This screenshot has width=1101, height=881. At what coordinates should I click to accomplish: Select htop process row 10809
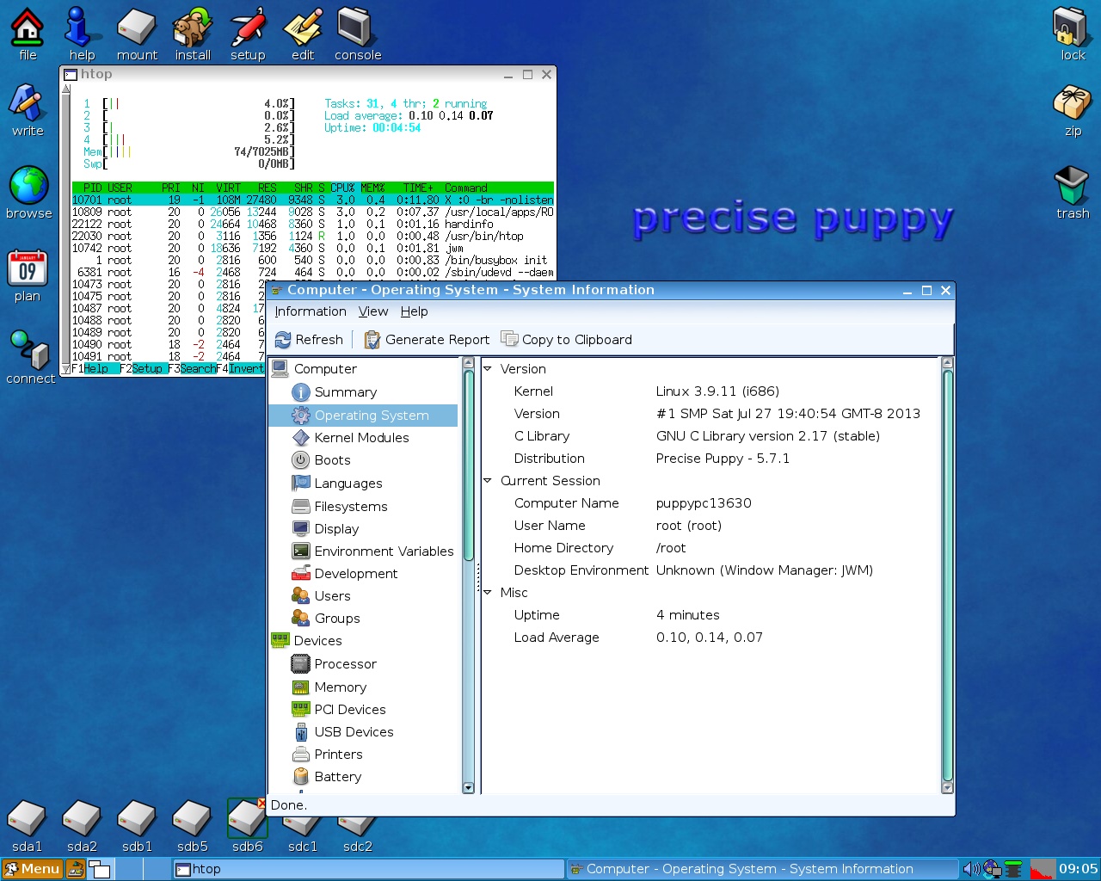(313, 212)
